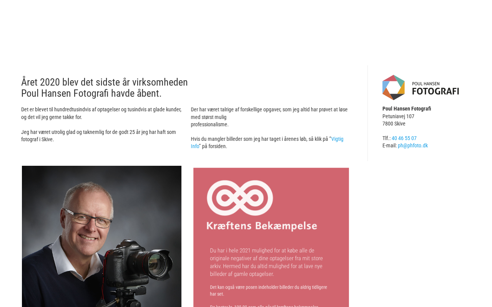Click the address line "Petuniavej 107"
Image resolution: width=492 pixels, height=307 pixels.
coord(398,116)
